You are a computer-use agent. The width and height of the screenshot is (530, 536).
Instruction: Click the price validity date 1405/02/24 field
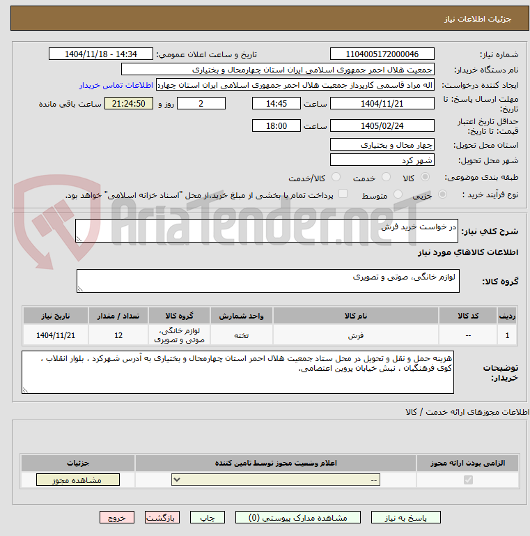(382, 125)
